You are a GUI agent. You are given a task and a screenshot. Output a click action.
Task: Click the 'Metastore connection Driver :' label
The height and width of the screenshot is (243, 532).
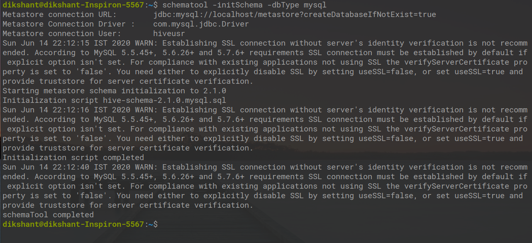coord(68,24)
